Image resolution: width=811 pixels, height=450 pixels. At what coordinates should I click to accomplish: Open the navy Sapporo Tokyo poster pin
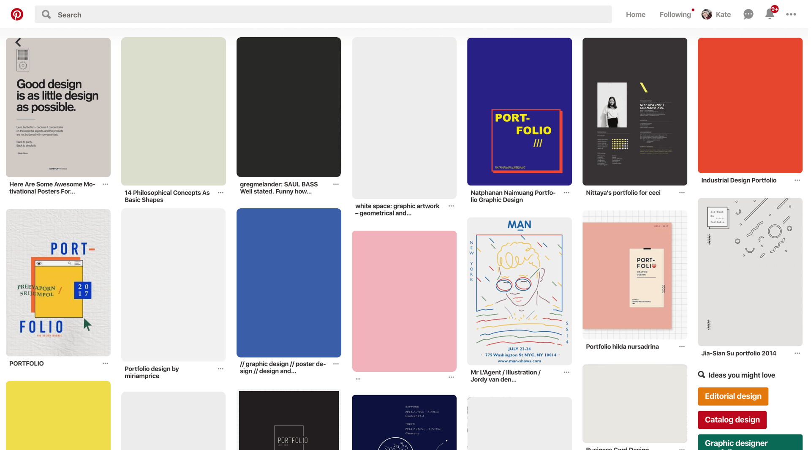pyautogui.click(x=404, y=423)
